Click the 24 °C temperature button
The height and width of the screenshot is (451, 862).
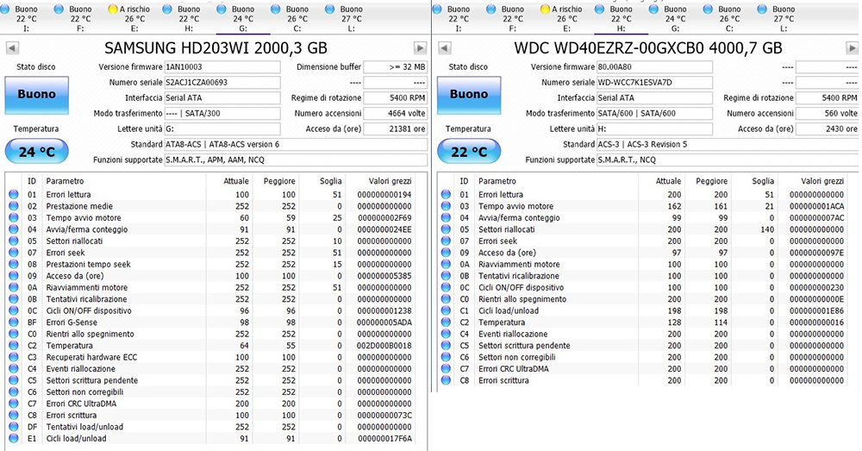click(37, 151)
